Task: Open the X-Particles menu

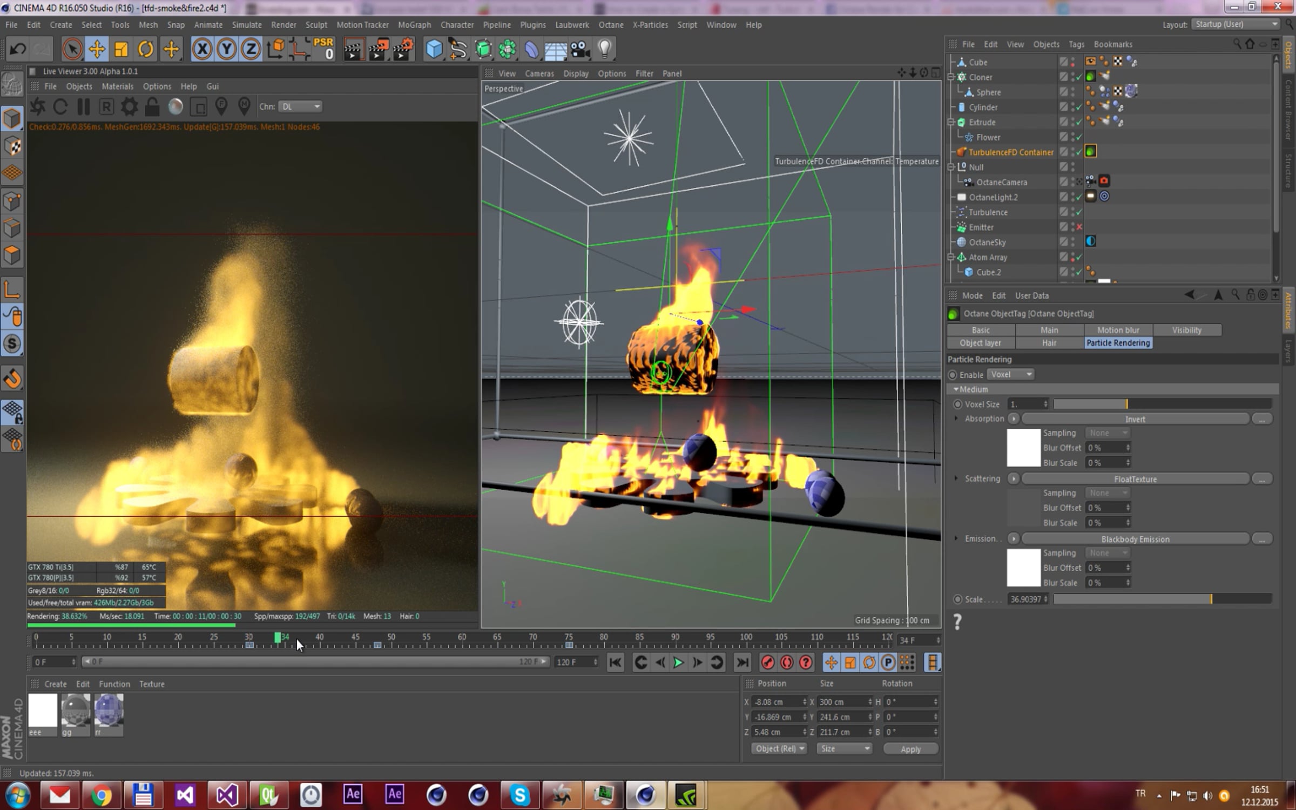Action: 650,25
